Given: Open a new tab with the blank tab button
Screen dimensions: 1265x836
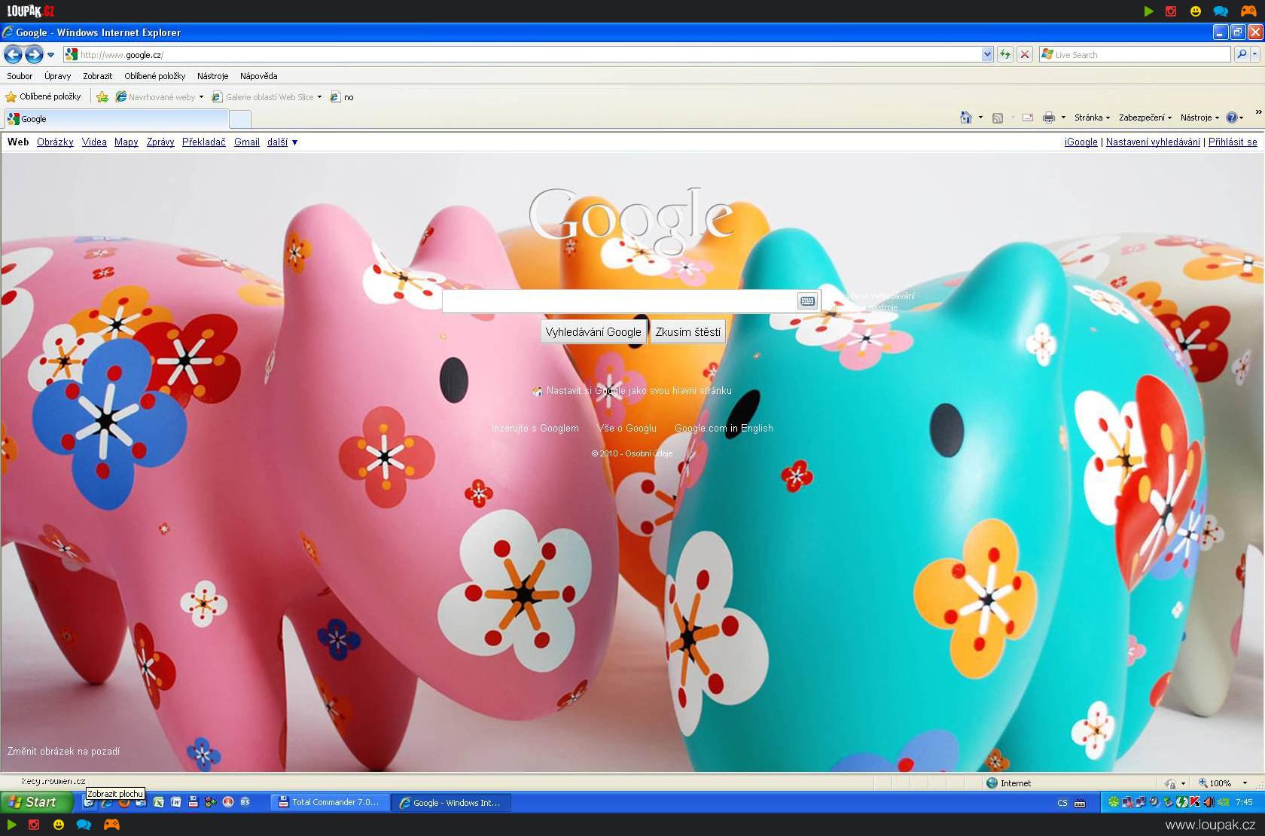Looking at the screenshot, I should tap(239, 119).
